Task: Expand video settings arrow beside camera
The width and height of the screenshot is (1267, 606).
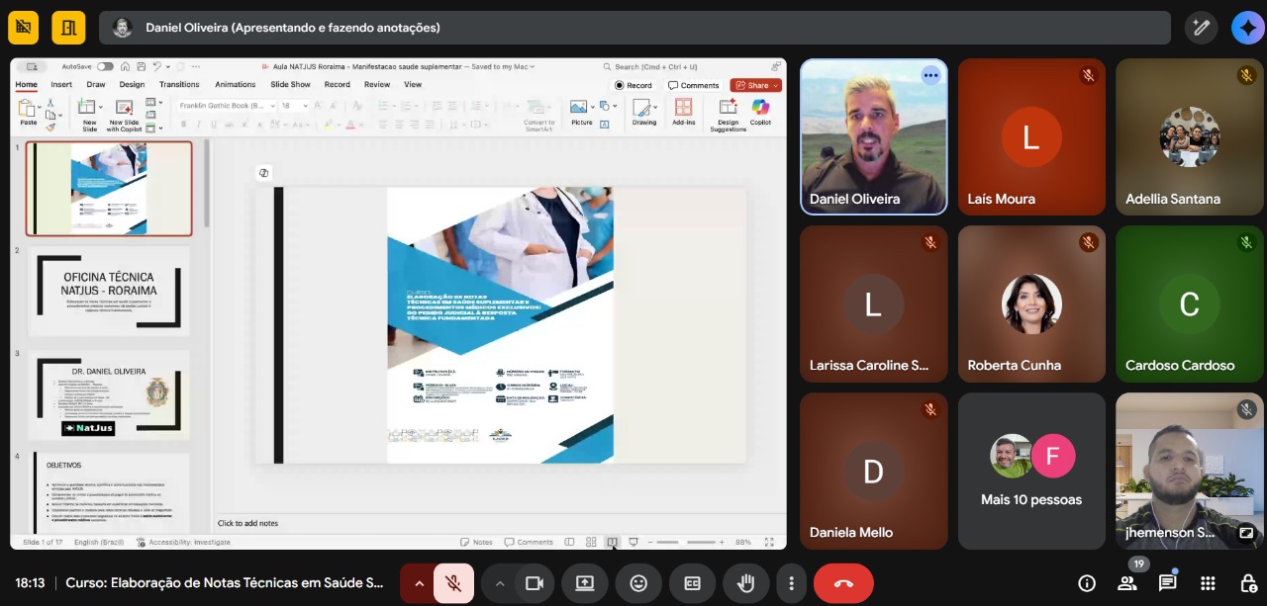Action: click(500, 583)
